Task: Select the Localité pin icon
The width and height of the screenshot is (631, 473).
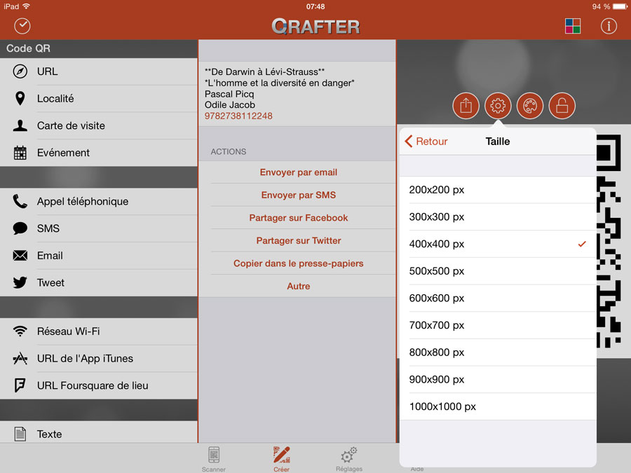Action: tap(20, 99)
